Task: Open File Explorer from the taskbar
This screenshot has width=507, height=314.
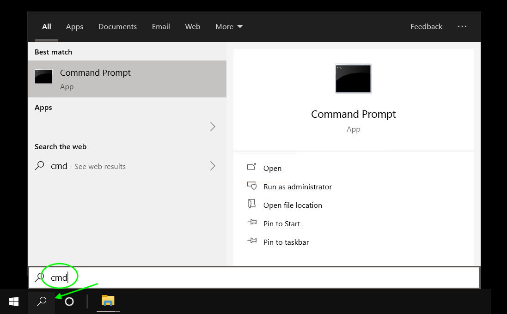Action: tap(108, 301)
